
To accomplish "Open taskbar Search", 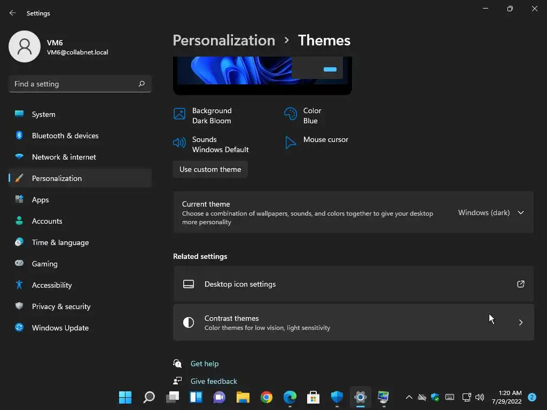I will pos(149,397).
